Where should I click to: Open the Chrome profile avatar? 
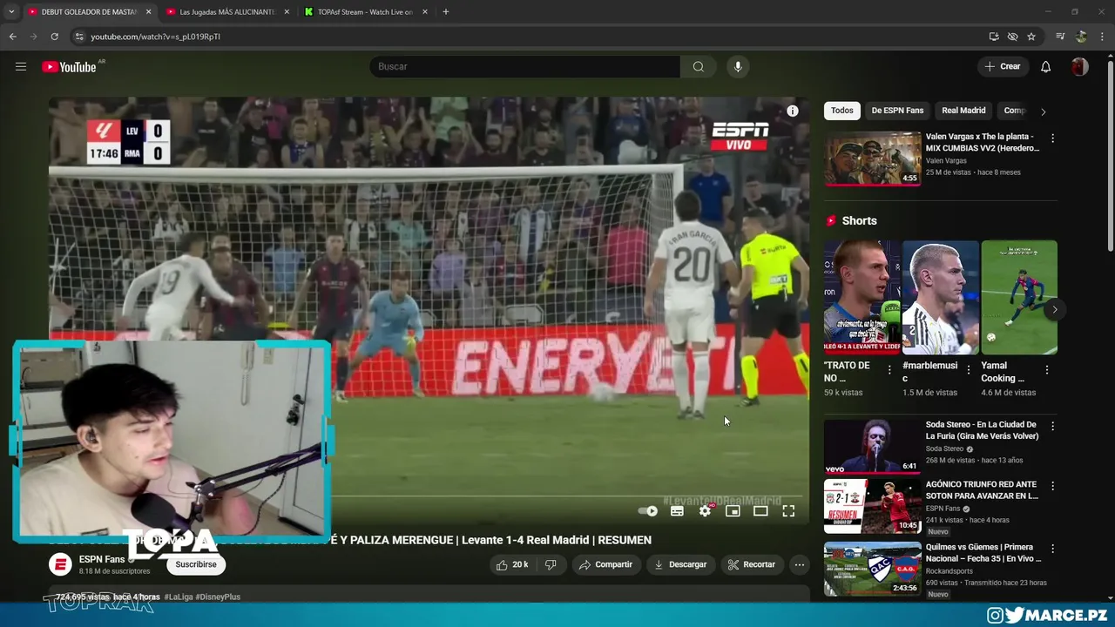(x=1081, y=37)
